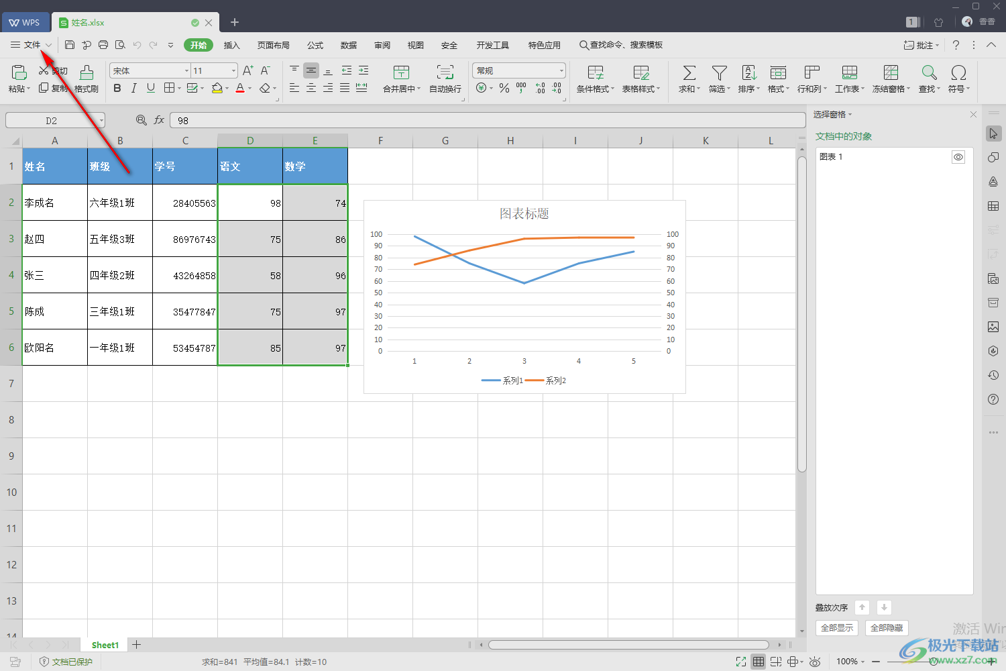1006x671 pixels.
Task: Align text left in ribbon
Action: (294, 88)
